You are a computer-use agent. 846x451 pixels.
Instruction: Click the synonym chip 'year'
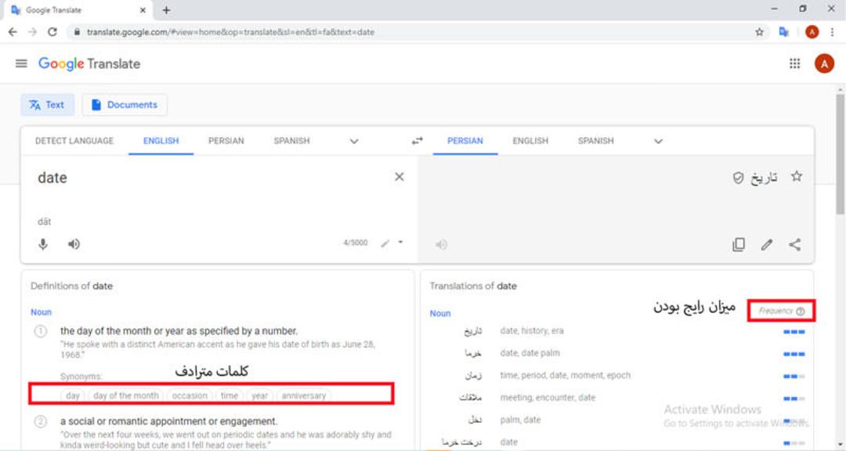259,395
